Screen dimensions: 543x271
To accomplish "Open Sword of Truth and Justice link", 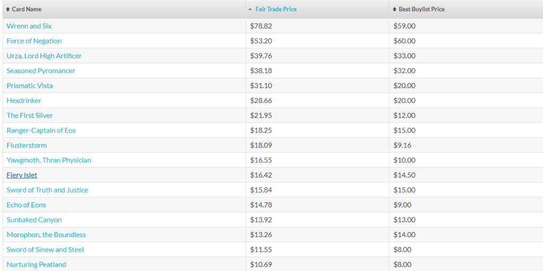I will [x=47, y=190].
